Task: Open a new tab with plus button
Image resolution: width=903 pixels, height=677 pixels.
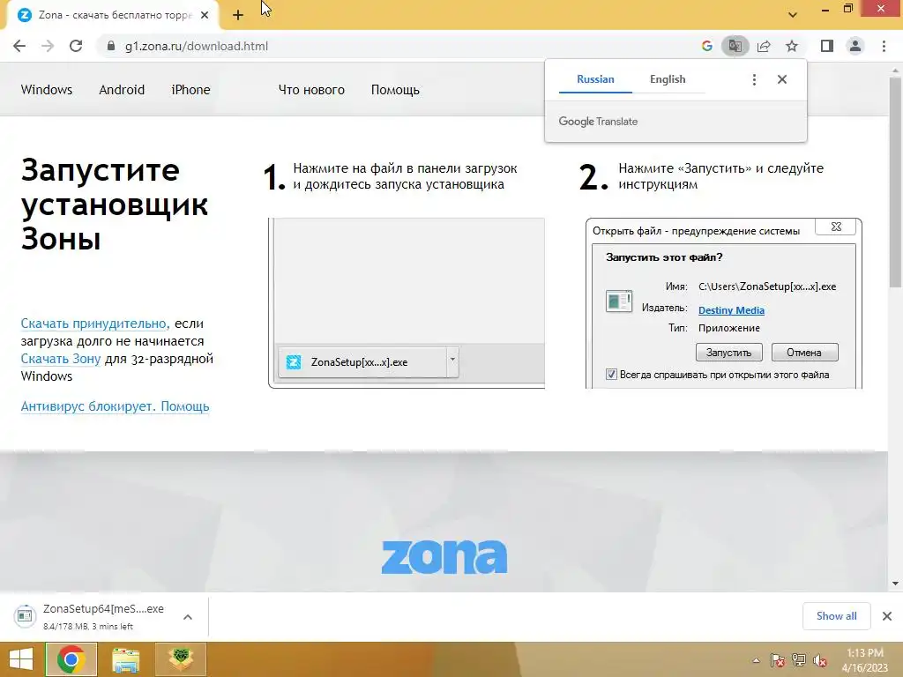Action: pyautogui.click(x=238, y=15)
